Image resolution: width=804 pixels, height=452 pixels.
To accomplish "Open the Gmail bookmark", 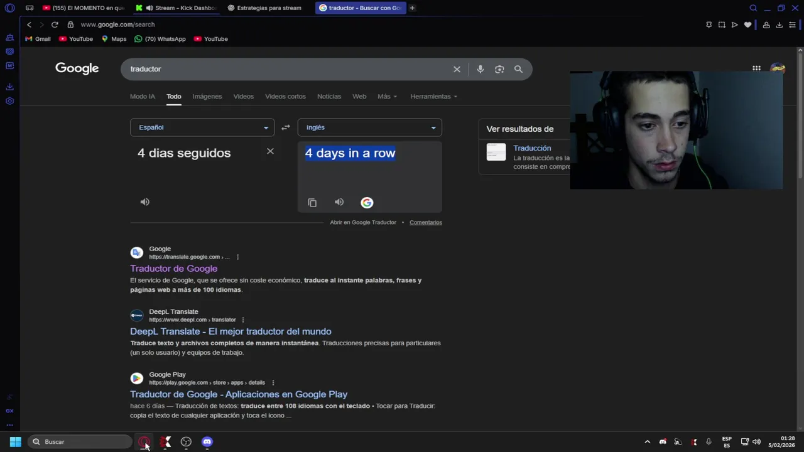I will [38, 39].
